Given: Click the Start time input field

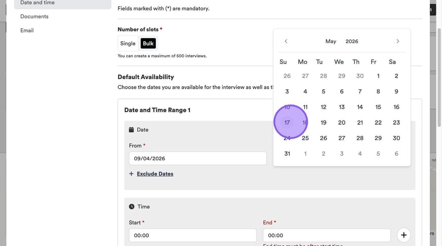Looking at the screenshot, I should tap(192, 235).
